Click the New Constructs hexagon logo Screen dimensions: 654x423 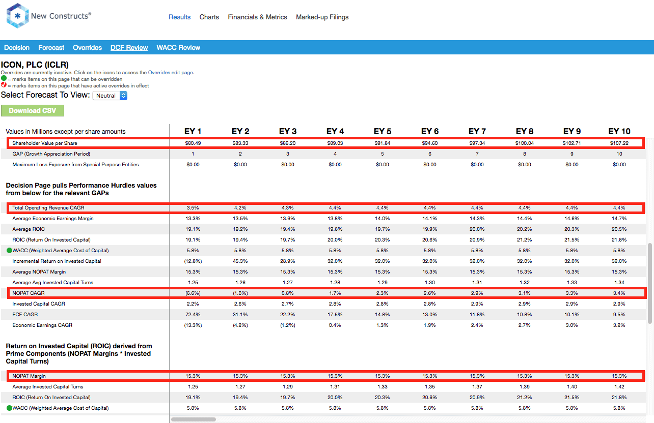[x=17, y=16]
